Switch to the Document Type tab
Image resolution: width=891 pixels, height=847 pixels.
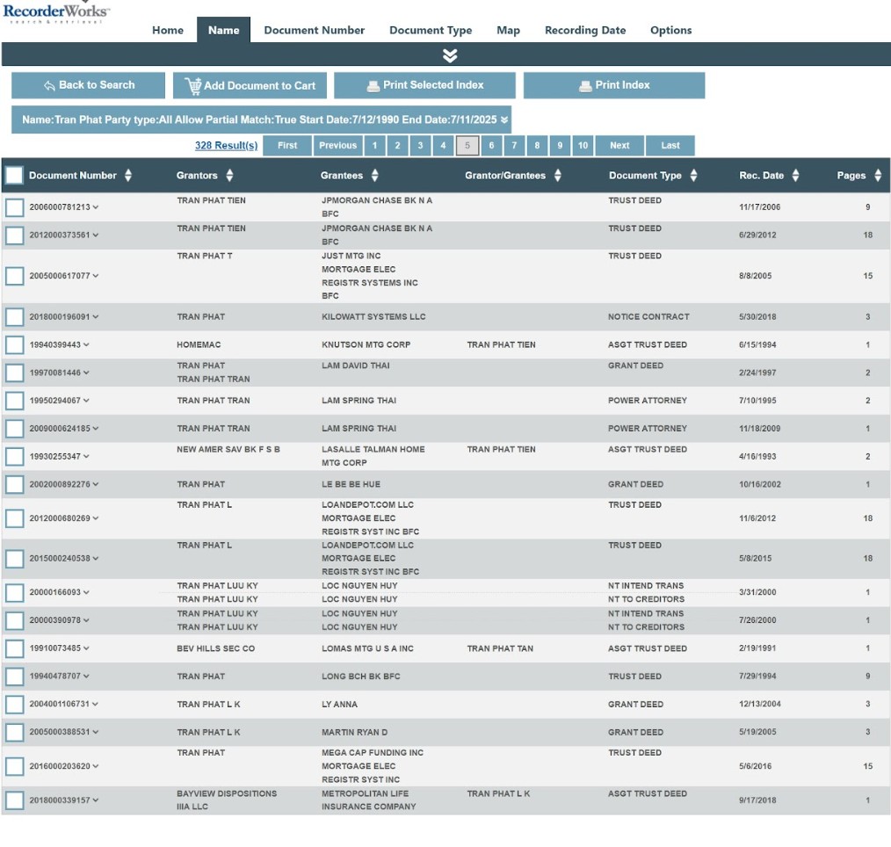431,30
